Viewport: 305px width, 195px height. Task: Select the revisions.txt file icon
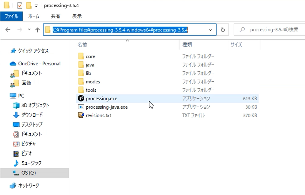coord(81,115)
